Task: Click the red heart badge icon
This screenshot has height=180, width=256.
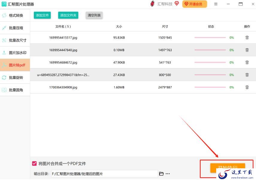Action: click(x=177, y=3)
